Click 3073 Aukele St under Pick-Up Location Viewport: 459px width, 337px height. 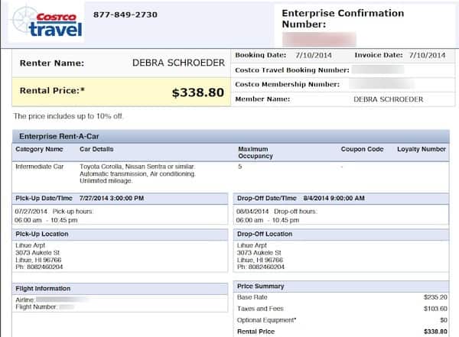click(37, 252)
